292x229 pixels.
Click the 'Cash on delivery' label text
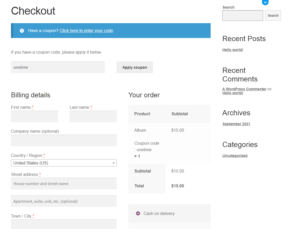point(159,213)
